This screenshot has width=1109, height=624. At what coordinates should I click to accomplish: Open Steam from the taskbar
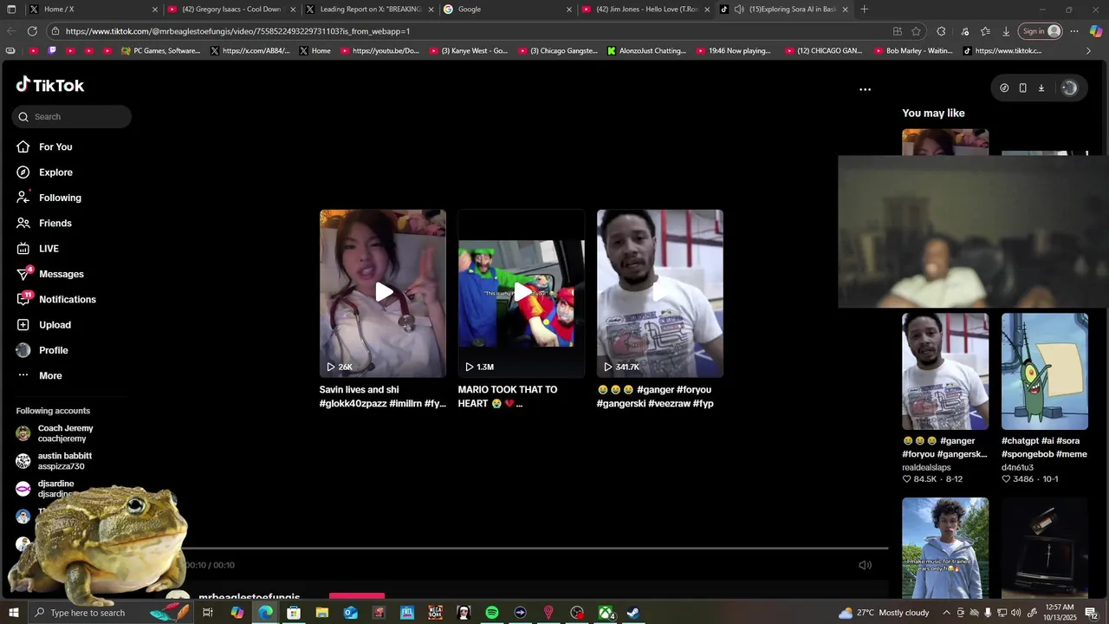pos(633,613)
